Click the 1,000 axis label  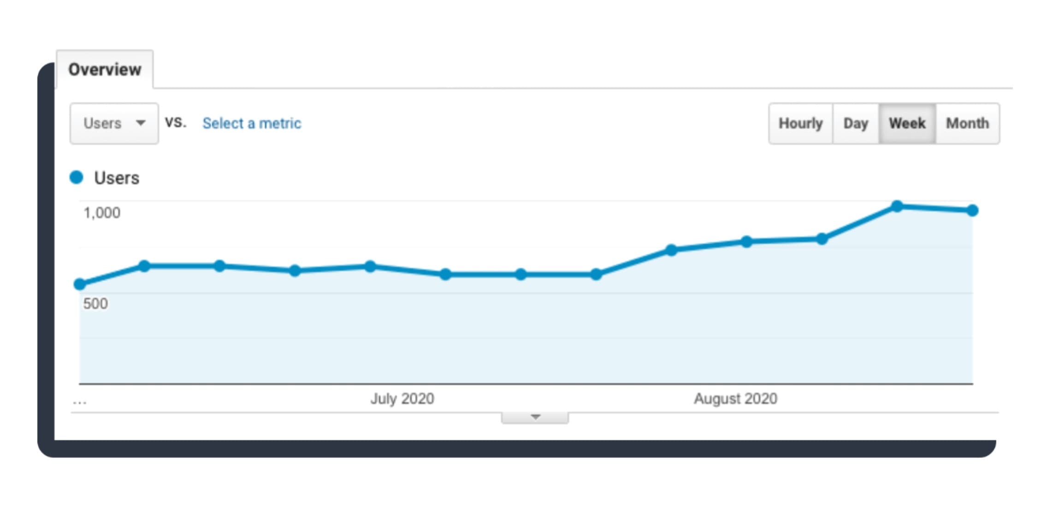click(101, 212)
